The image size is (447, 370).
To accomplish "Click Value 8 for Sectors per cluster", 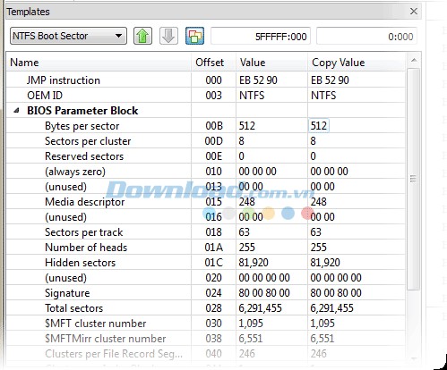I will click(x=241, y=141).
